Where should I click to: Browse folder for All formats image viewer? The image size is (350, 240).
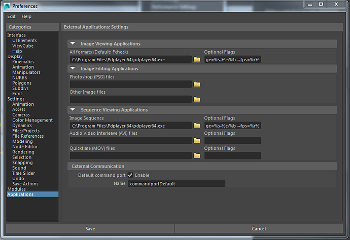197,59
